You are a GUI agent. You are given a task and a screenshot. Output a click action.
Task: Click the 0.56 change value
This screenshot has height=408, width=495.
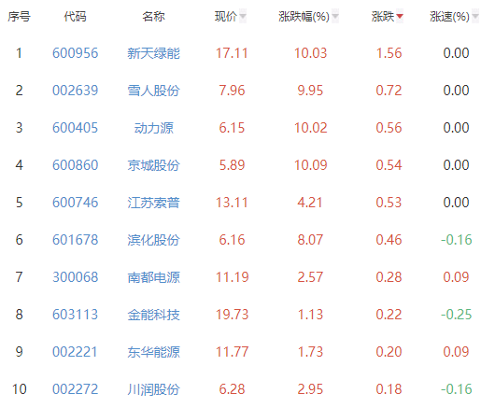pos(389,128)
